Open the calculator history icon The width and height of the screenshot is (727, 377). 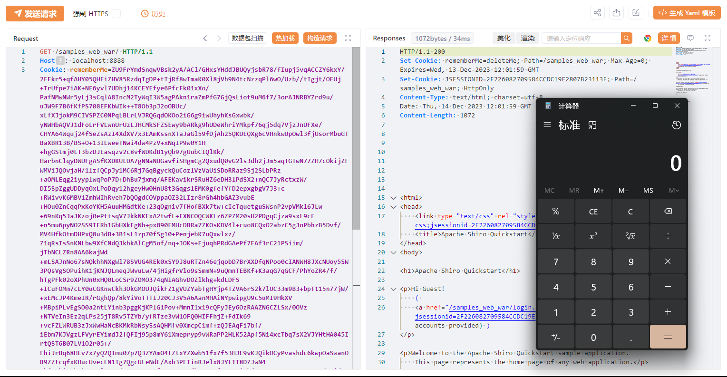[677, 125]
